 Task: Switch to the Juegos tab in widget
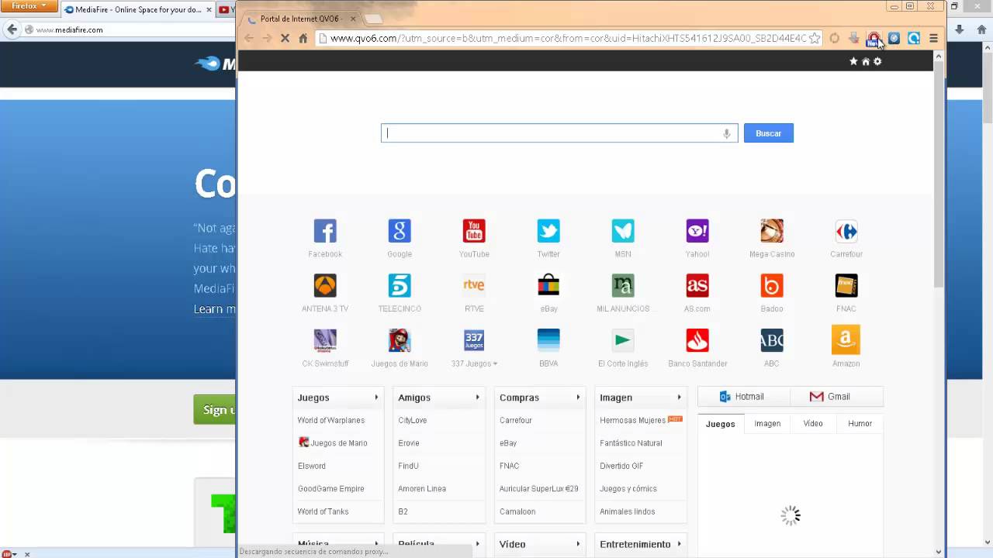pyautogui.click(x=721, y=424)
